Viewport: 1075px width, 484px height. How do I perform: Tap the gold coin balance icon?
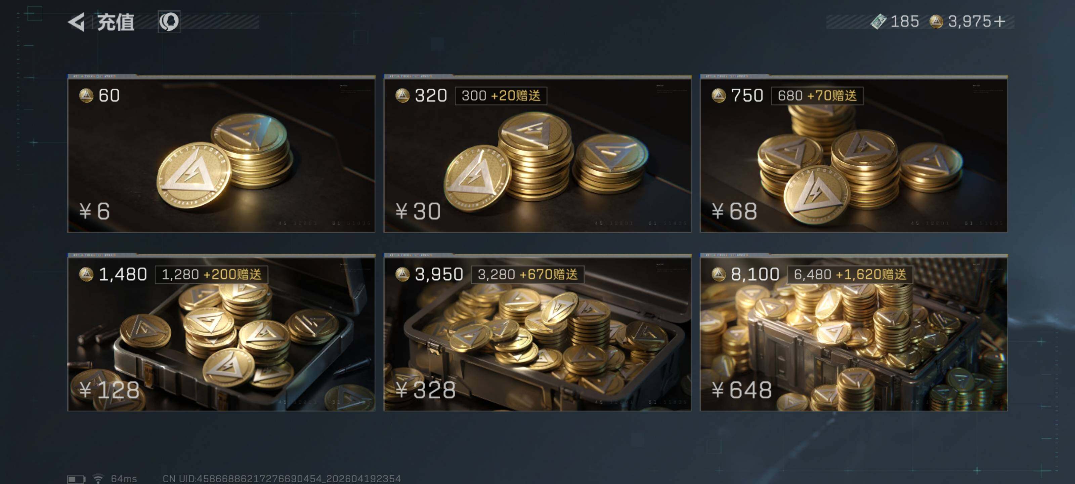(x=936, y=22)
